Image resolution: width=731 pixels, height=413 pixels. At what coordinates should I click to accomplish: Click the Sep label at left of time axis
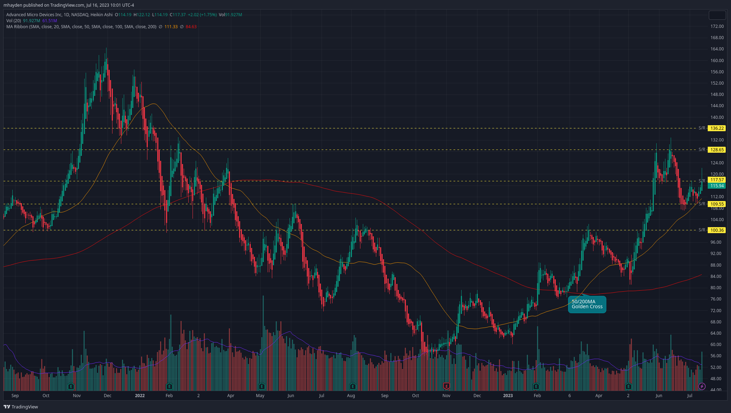point(15,396)
